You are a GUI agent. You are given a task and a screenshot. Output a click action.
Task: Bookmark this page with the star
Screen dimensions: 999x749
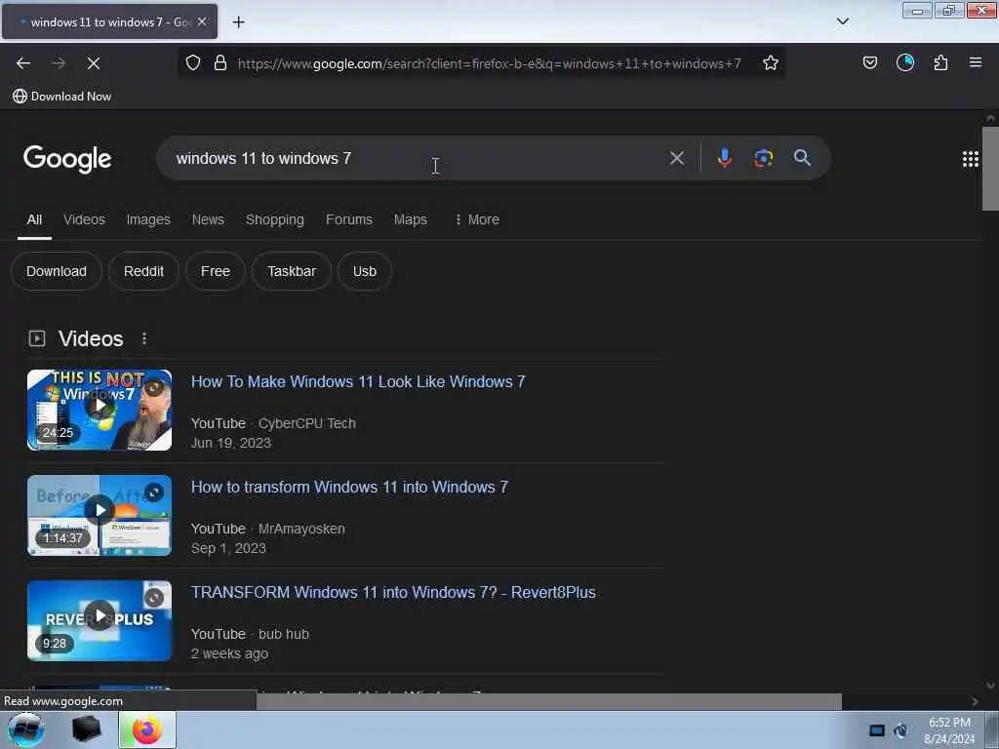[x=771, y=63]
